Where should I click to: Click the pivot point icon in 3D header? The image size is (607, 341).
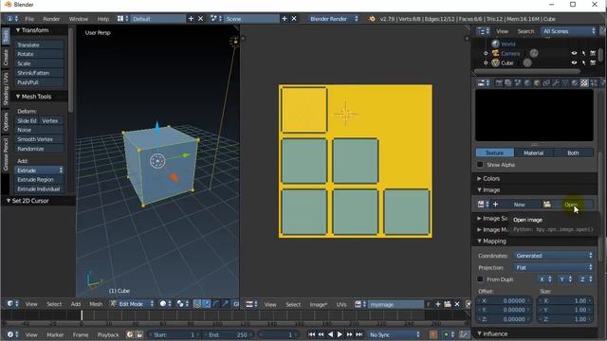(182, 304)
